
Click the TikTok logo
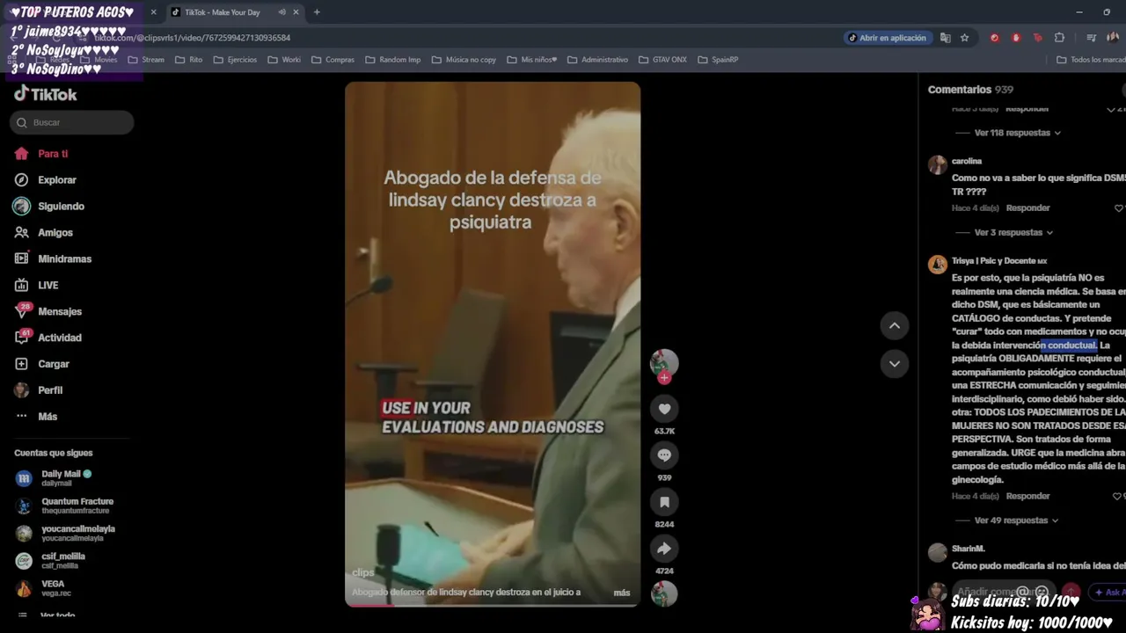click(46, 94)
